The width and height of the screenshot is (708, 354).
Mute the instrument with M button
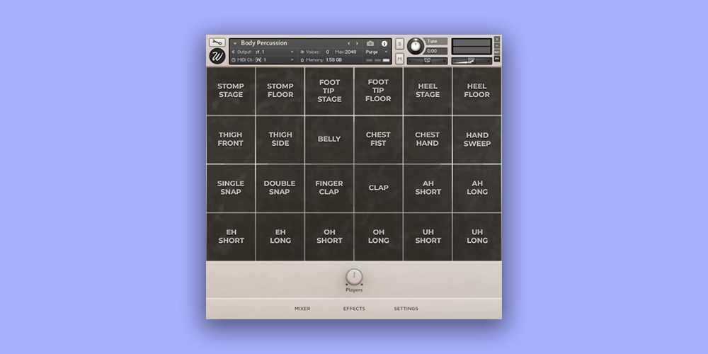[400, 58]
